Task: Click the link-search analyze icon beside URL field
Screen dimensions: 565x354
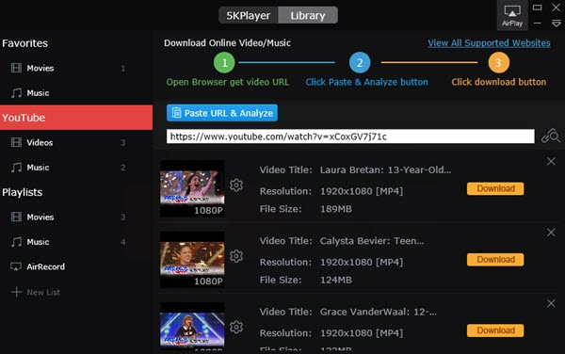Action: (551, 137)
